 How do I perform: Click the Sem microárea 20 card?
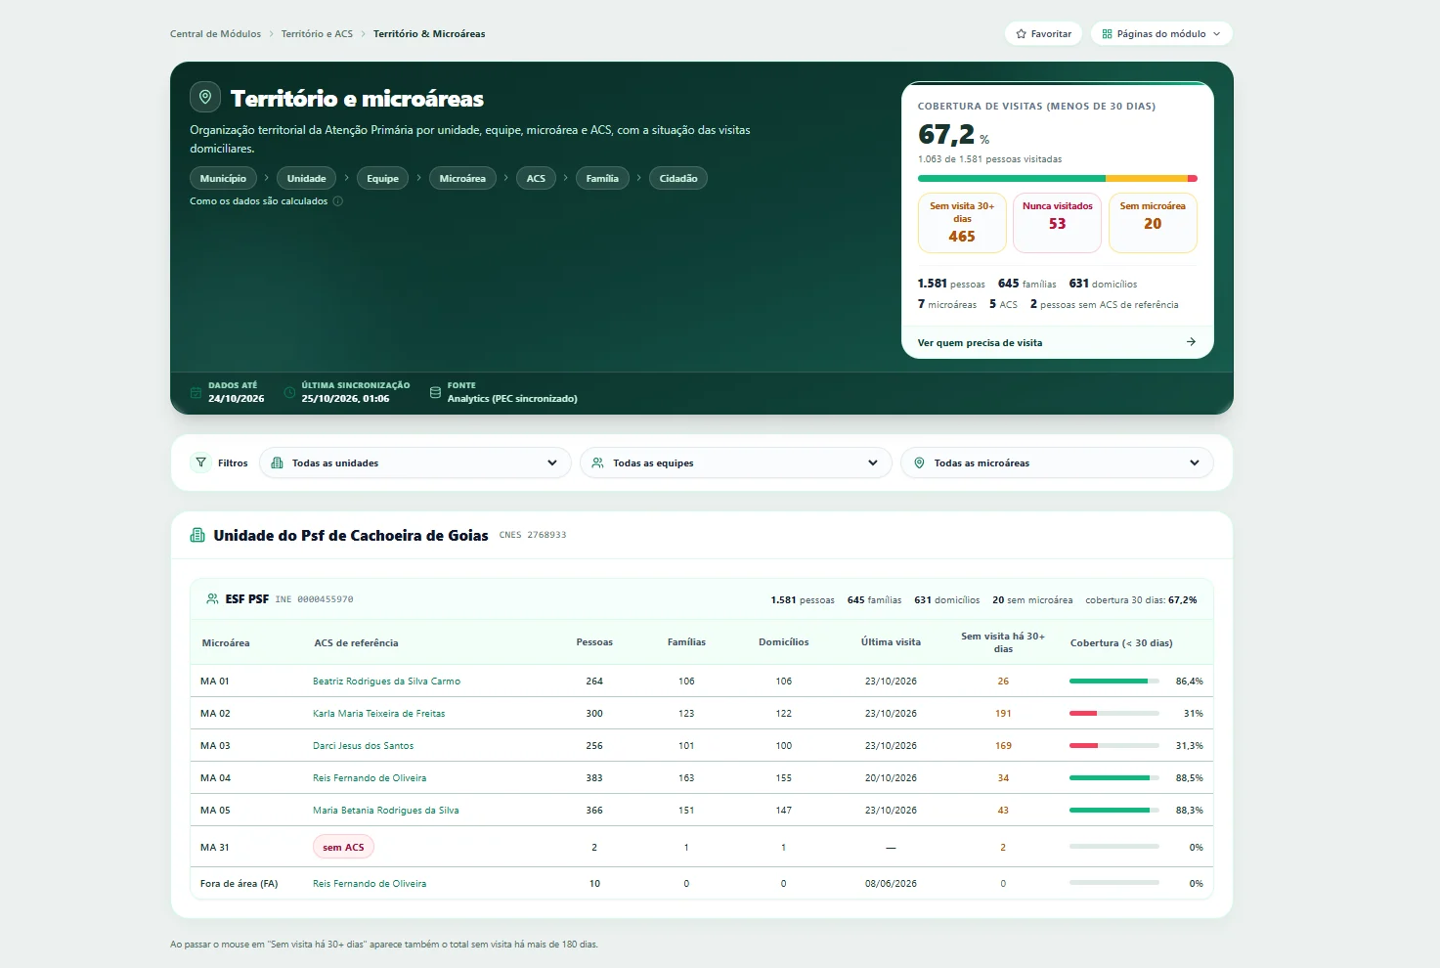coord(1153,223)
